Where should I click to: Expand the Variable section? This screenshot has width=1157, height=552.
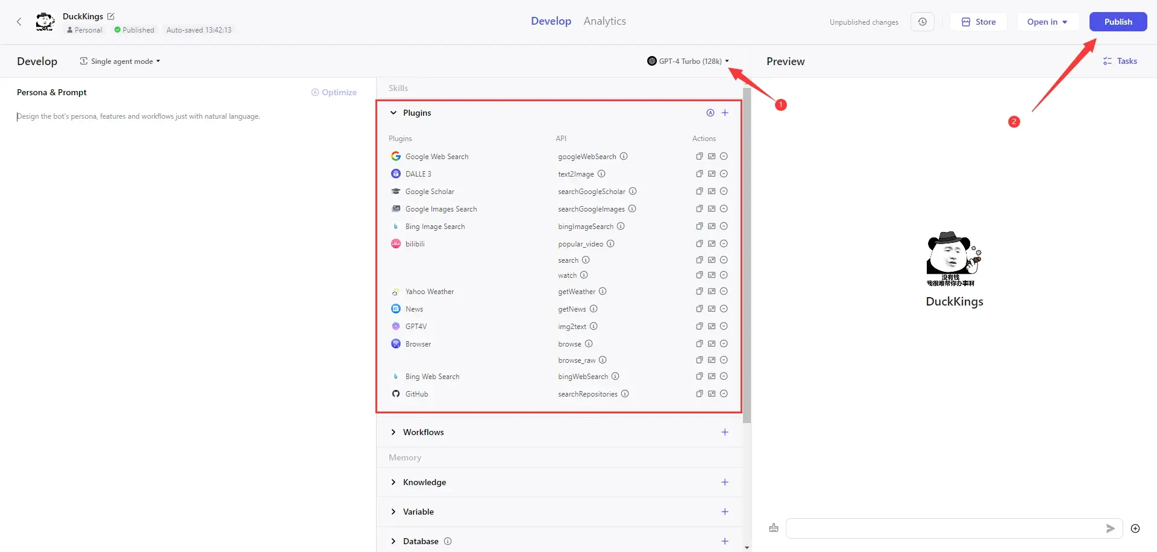click(x=394, y=512)
